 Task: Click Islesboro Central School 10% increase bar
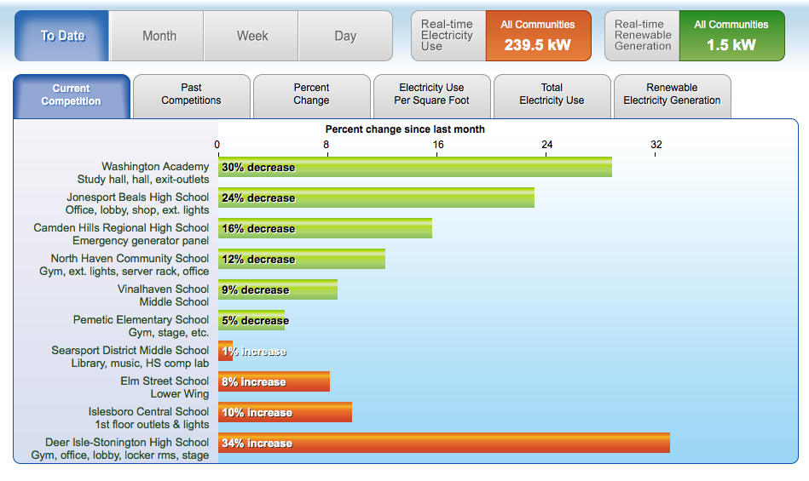(285, 413)
